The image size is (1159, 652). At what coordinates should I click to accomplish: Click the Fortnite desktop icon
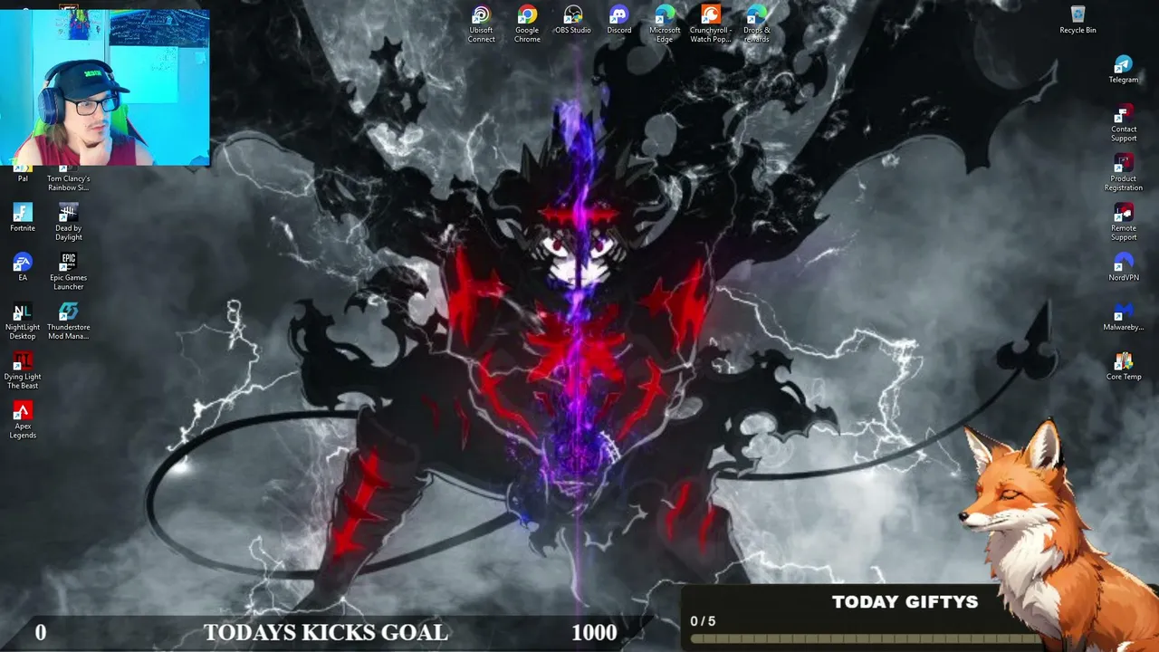click(23, 217)
